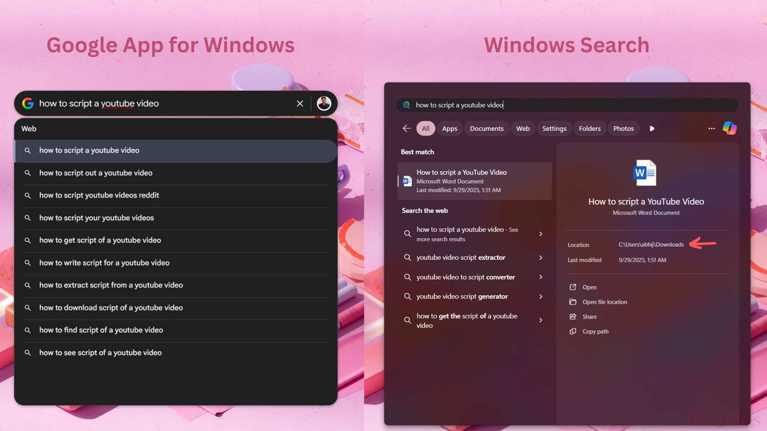Switch to the Documents filter tab
This screenshot has height=431, width=767.
click(487, 129)
